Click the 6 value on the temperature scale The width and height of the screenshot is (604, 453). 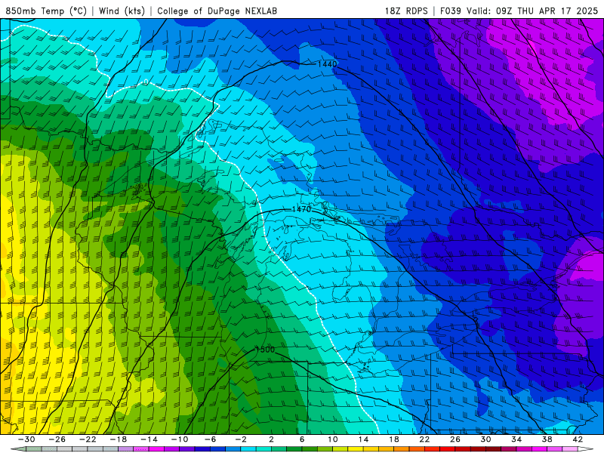(302, 439)
